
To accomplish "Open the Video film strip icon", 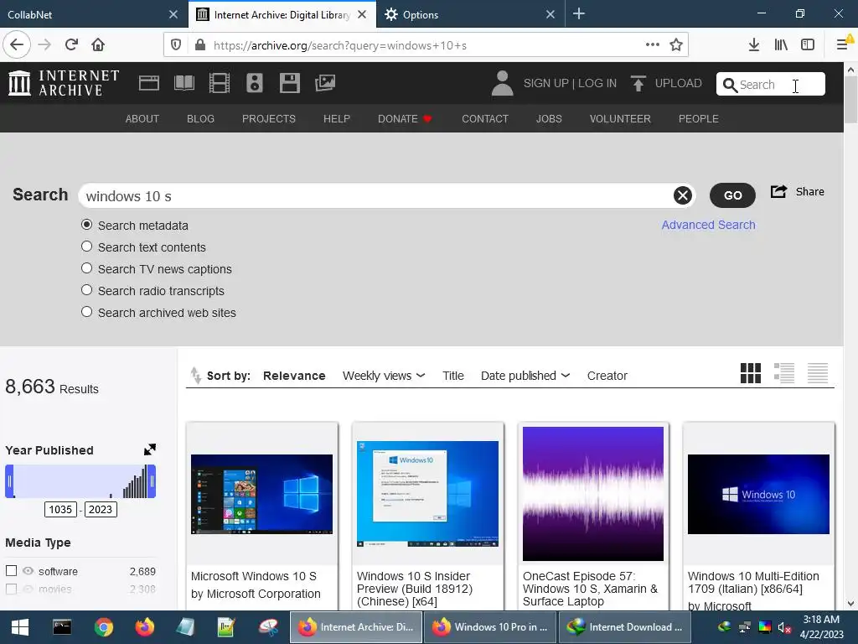I will tap(220, 83).
